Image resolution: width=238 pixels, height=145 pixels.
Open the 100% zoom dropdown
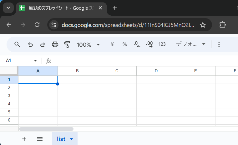88,45
